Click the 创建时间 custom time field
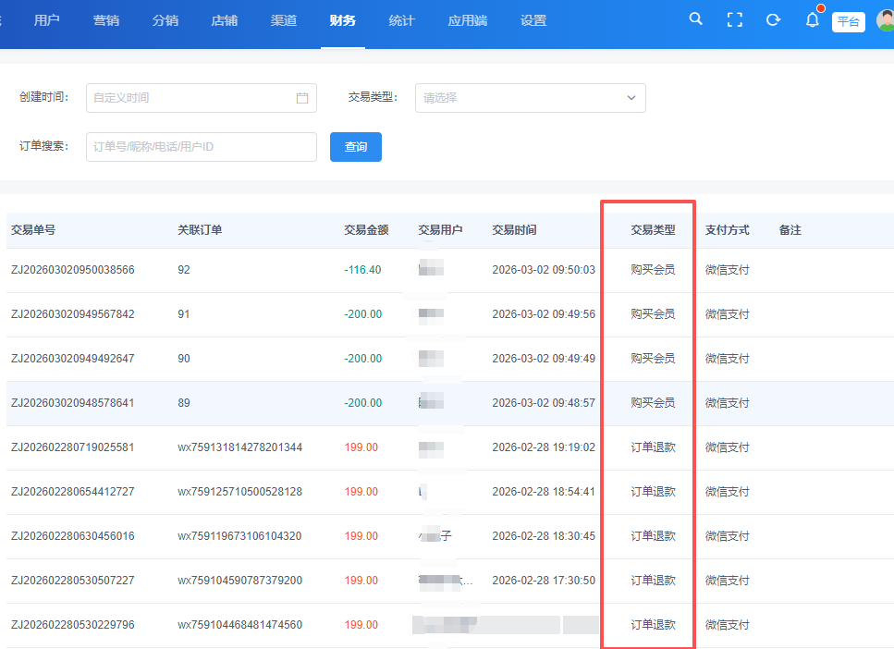Viewport: 894px width, 649px height. 190,98
